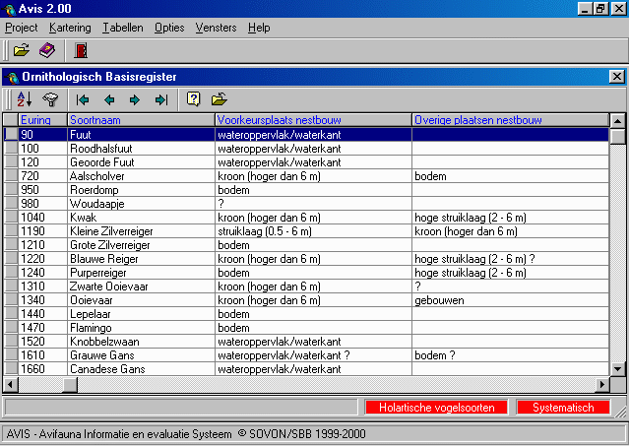The image size is (629, 446).
Task: Click the vertical scrollbar thumb
Action: pos(617,137)
